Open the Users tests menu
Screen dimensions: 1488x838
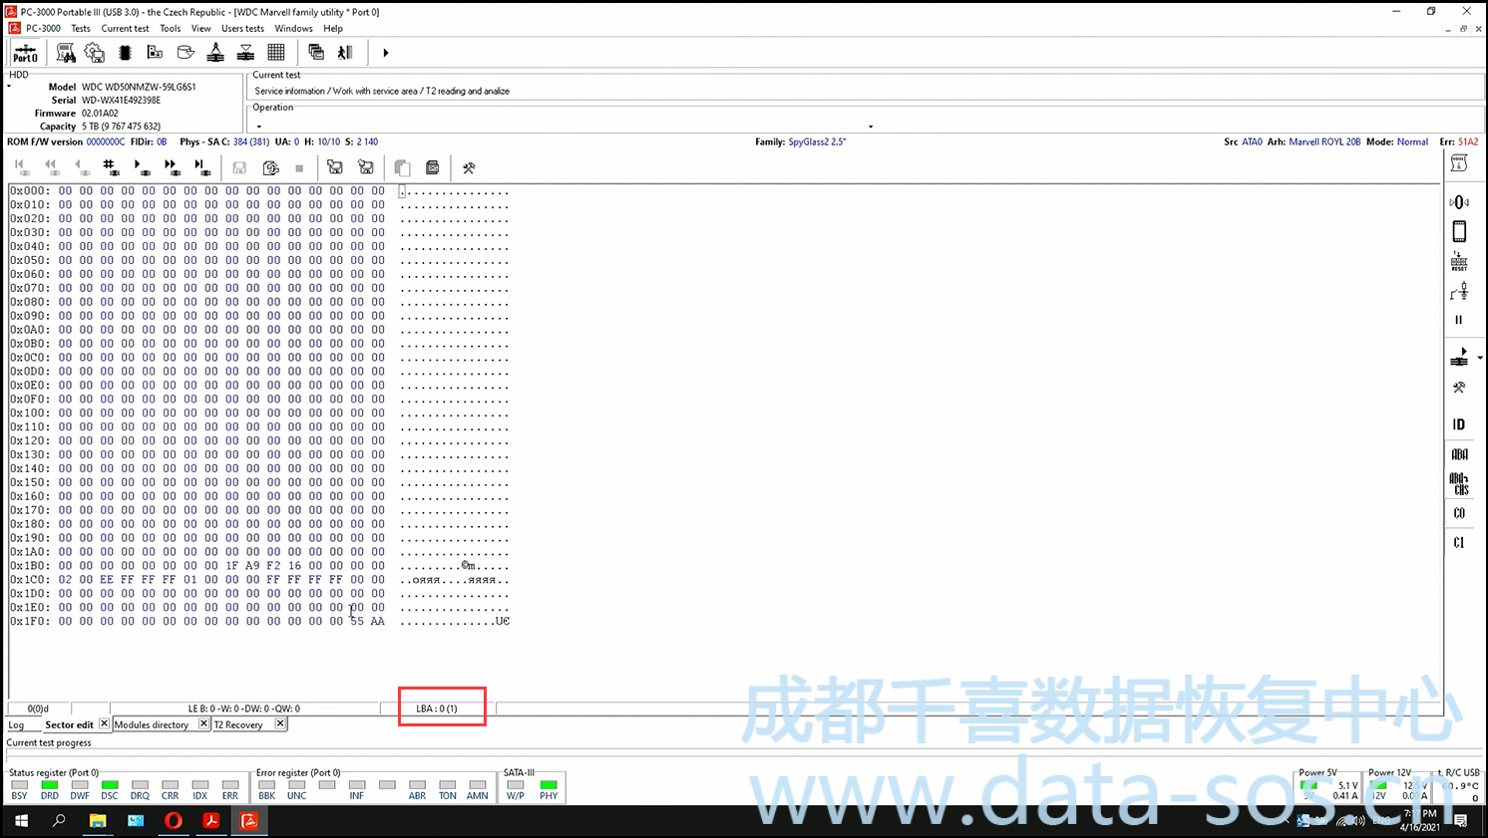[x=242, y=29]
